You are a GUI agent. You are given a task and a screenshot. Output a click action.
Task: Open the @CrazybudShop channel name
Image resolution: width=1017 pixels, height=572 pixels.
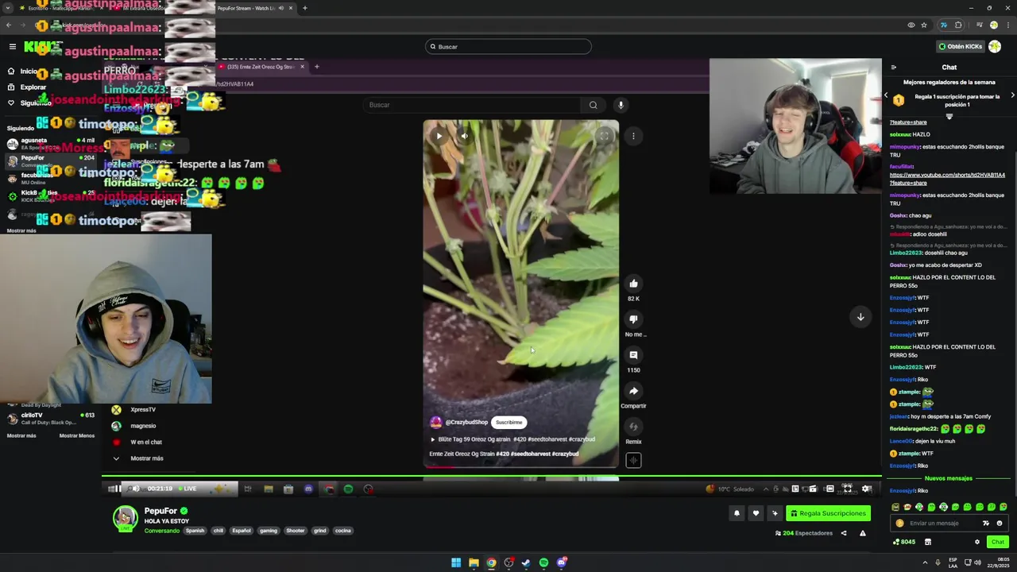click(x=466, y=423)
